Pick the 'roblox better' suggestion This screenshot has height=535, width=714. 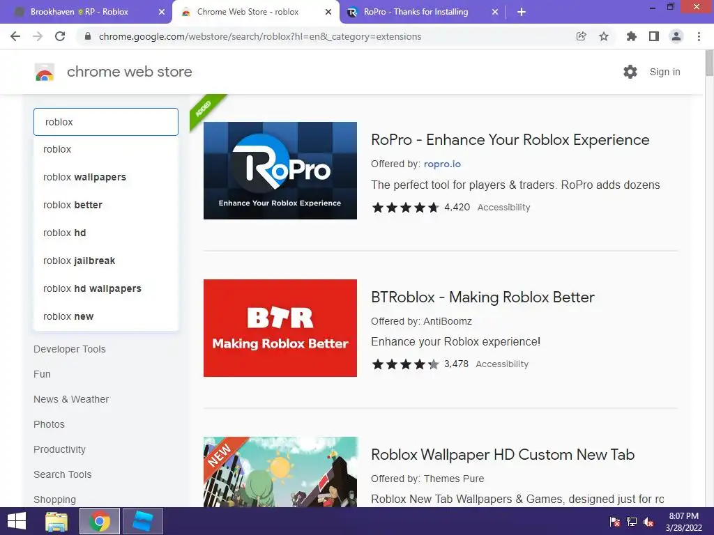click(106, 205)
